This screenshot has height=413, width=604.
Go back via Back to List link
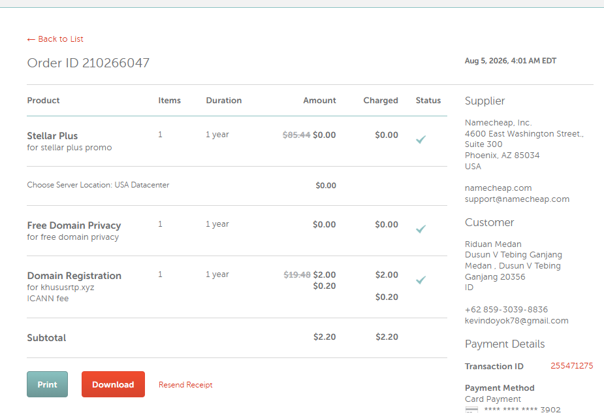coord(55,39)
